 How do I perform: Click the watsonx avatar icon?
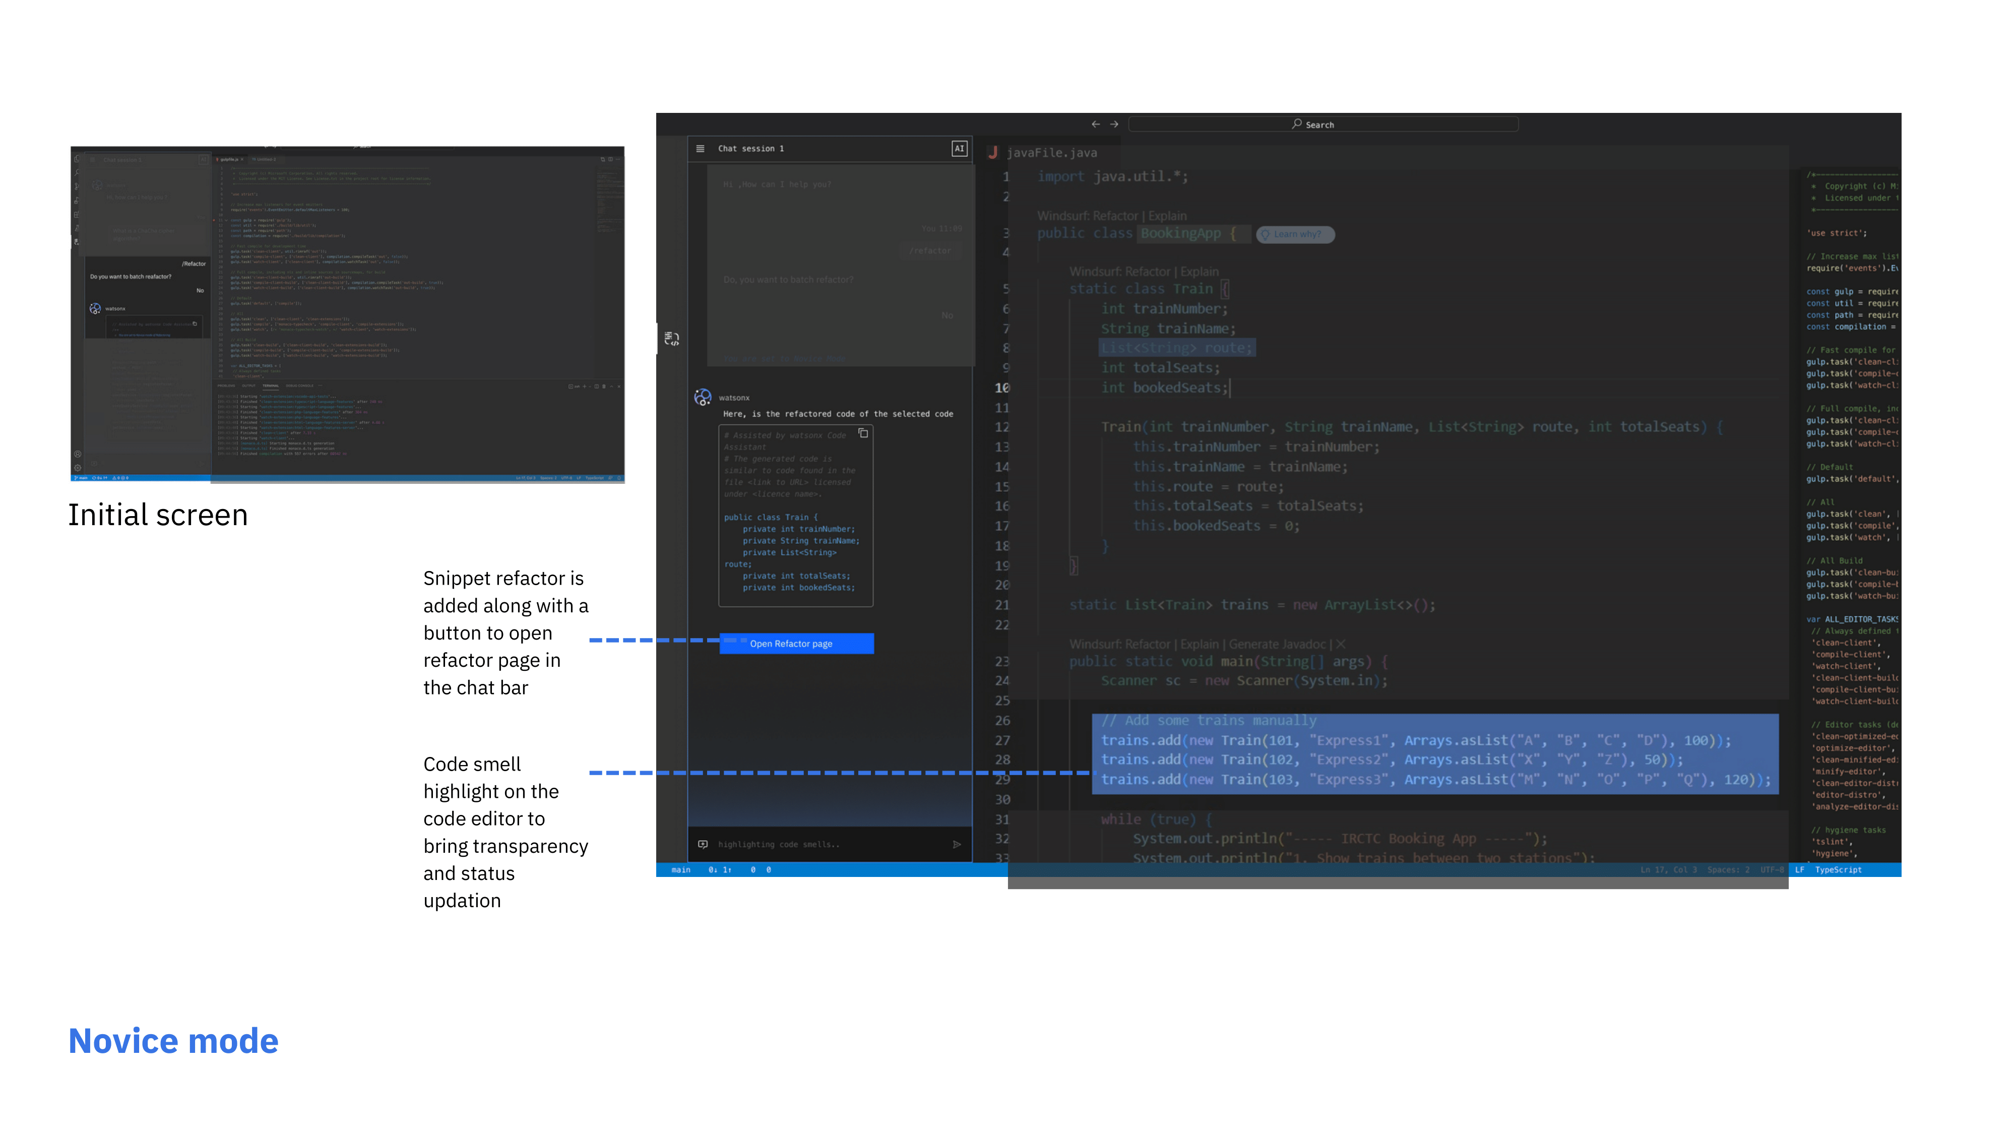pyautogui.click(x=703, y=398)
